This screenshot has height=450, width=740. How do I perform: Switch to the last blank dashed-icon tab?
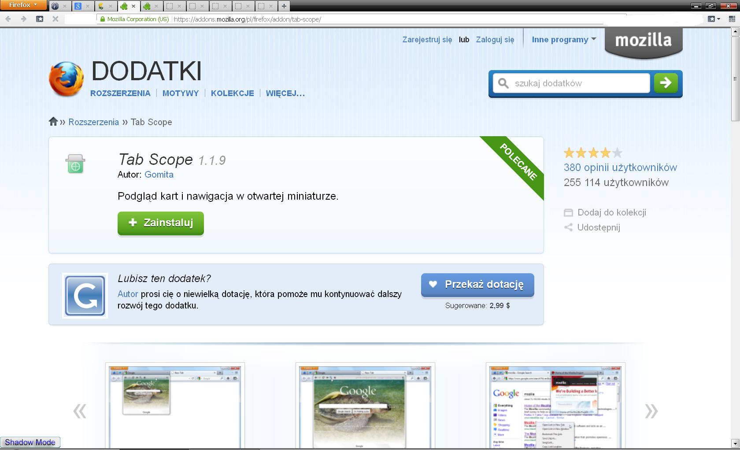click(266, 6)
